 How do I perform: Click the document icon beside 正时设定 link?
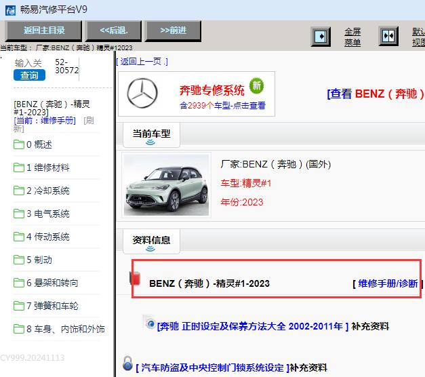pyautogui.click(x=149, y=322)
